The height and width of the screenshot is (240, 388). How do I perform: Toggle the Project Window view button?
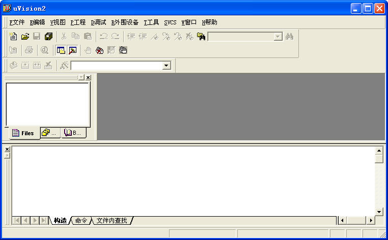(x=61, y=50)
